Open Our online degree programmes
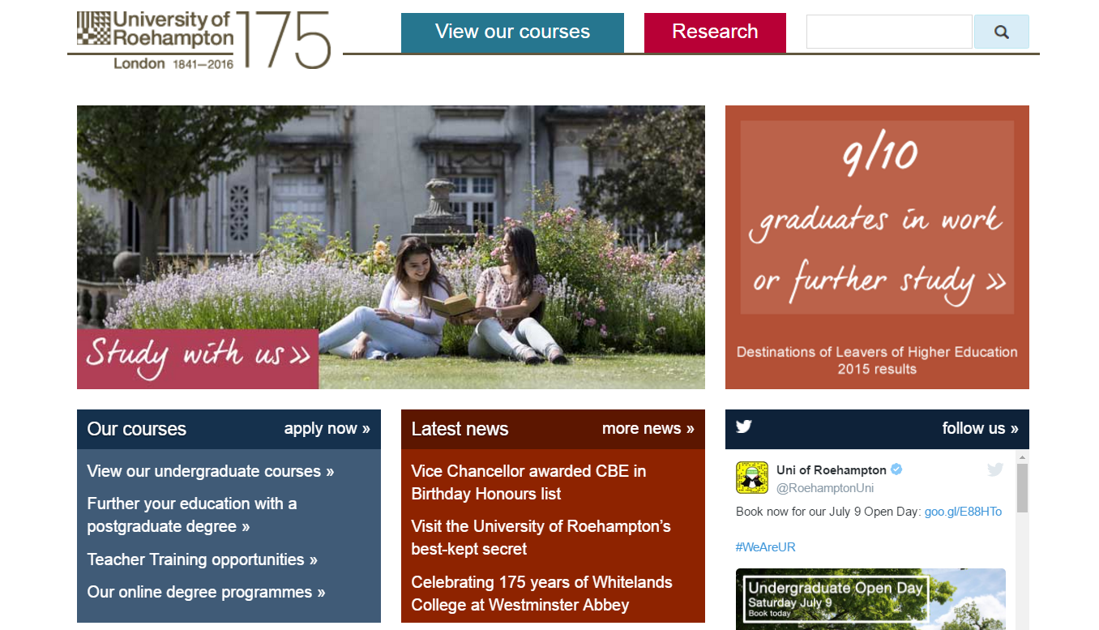The image size is (1099, 630). pyautogui.click(x=205, y=592)
